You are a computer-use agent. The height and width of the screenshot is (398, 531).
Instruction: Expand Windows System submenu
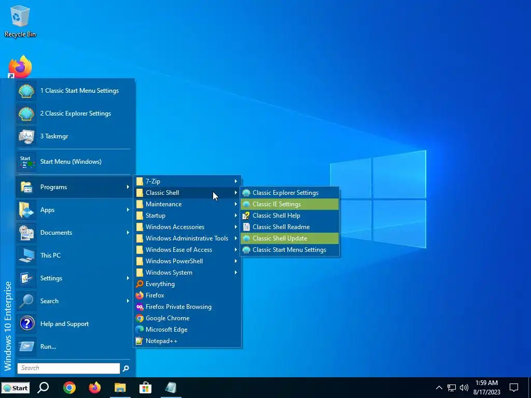click(x=188, y=273)
